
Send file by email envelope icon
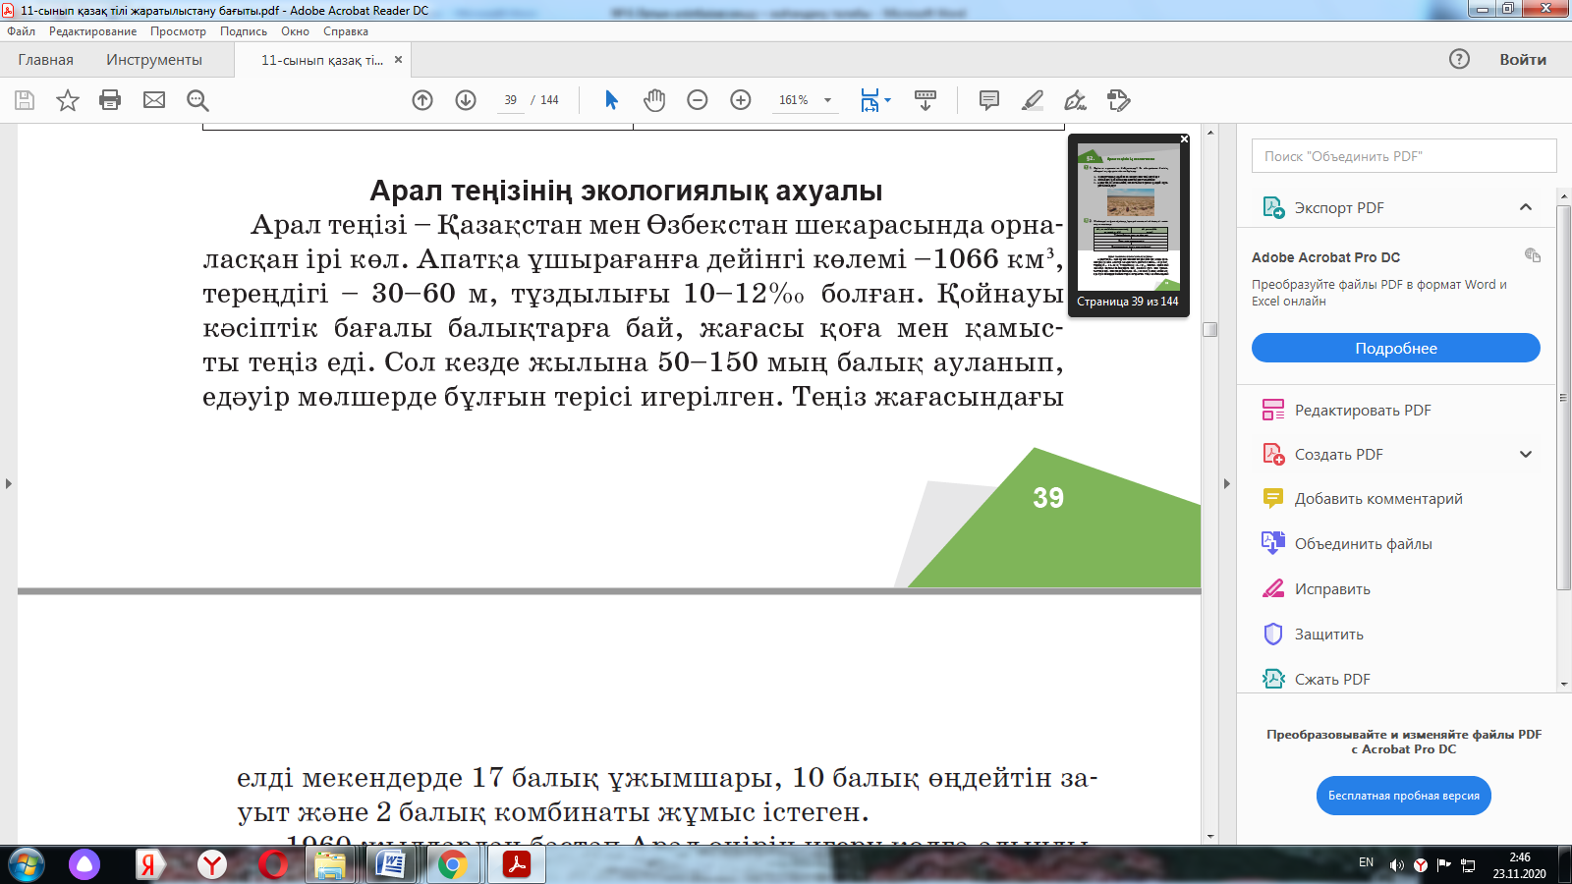click(154, 100)
